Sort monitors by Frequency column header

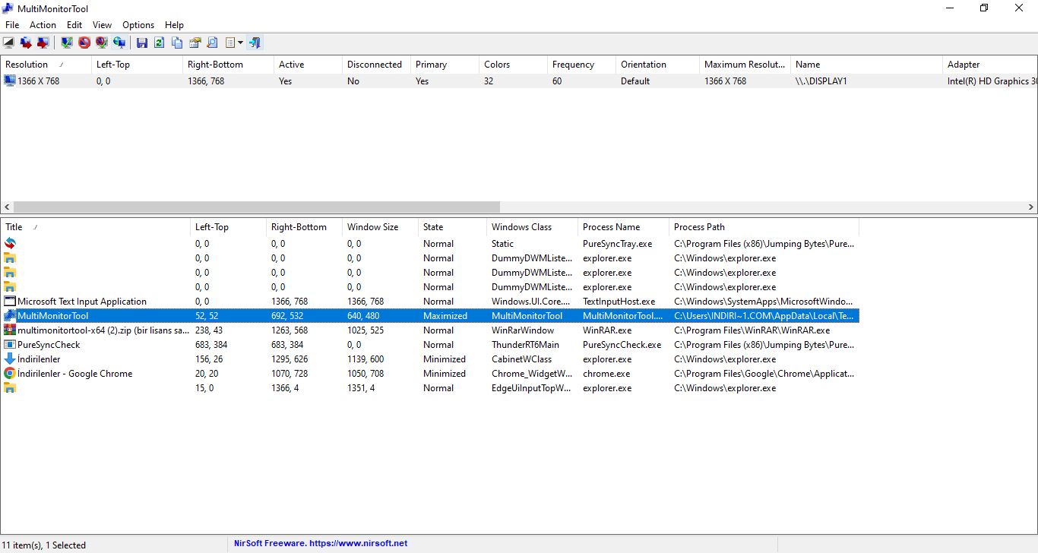581,65
